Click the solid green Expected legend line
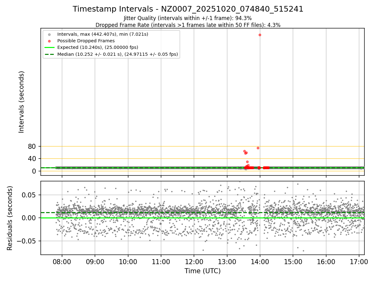376x282 pixels. pos(49,48)
